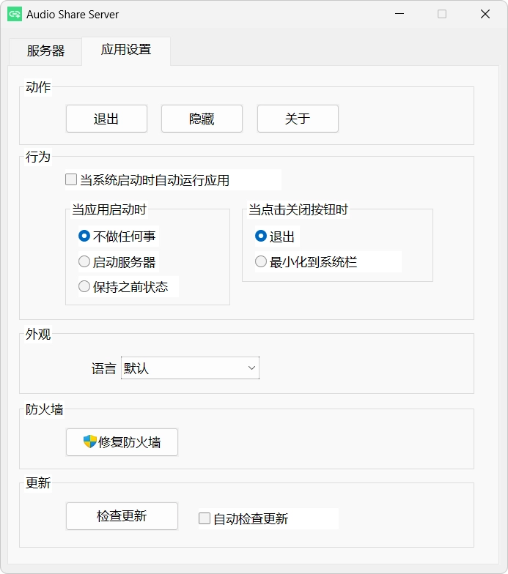The height and width of the screenshot is (574, 508).
Task: Open the 语言 dropdown showing 默认
Action: click(191, 368)
